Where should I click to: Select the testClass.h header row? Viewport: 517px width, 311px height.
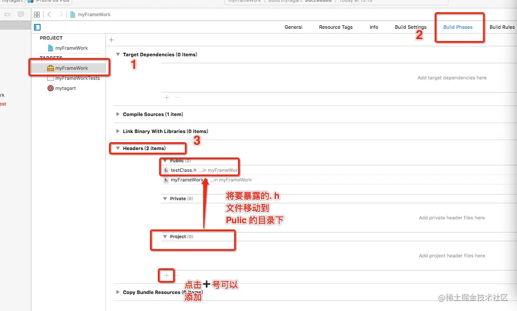(339, 170)
